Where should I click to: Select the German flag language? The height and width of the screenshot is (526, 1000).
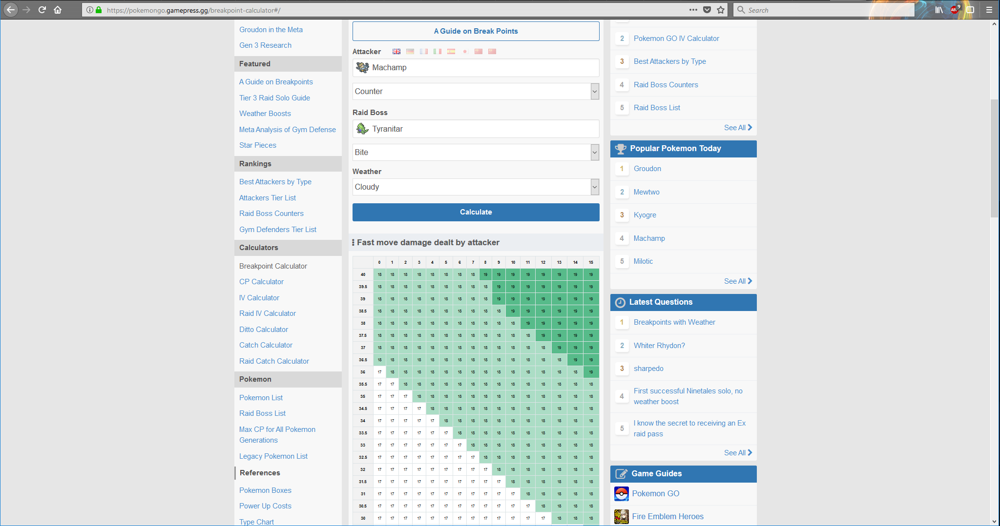click(410, 51)
